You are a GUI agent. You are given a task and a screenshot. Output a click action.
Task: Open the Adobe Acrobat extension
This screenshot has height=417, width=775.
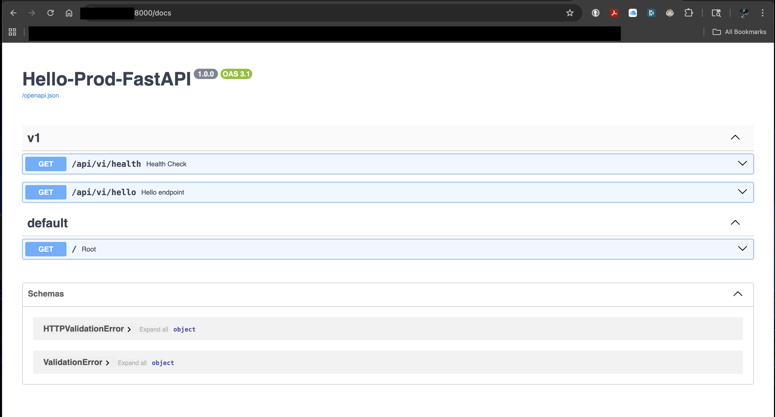614,13
